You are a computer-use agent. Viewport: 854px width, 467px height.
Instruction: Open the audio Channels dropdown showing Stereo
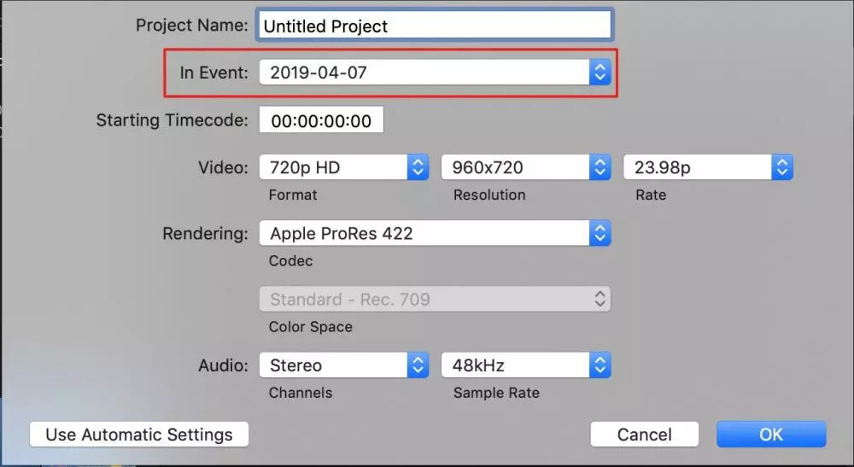(343, 365)
